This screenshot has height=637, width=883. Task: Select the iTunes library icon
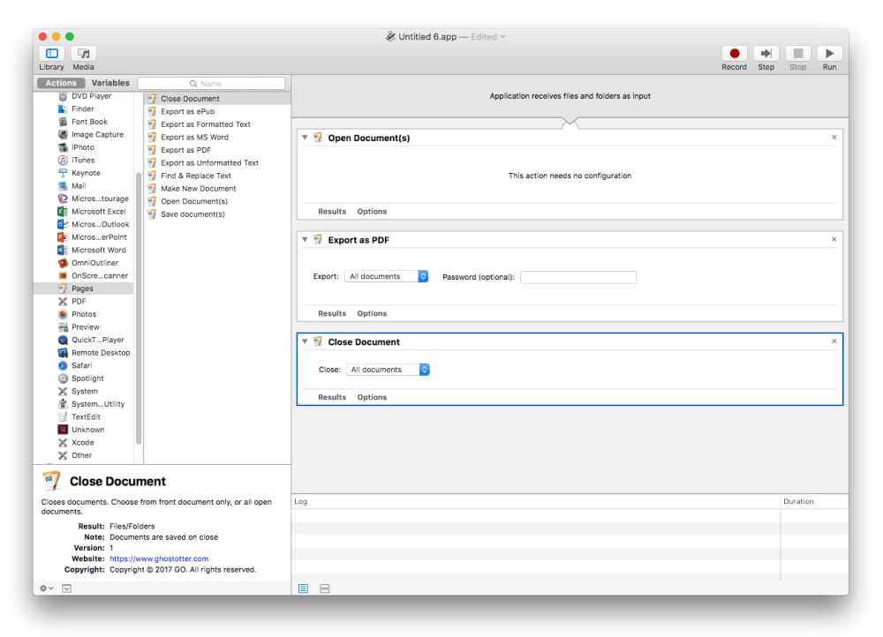[x=63, y=161]
